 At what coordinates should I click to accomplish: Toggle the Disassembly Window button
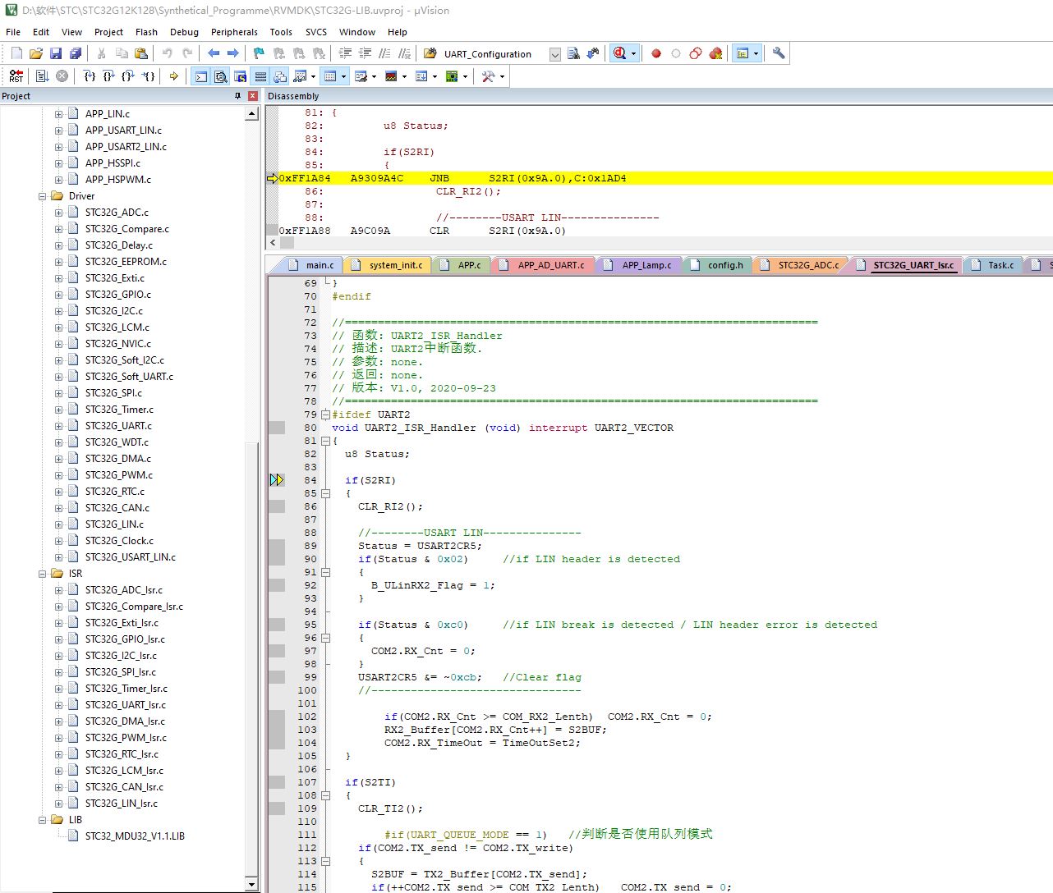[220, 76]
